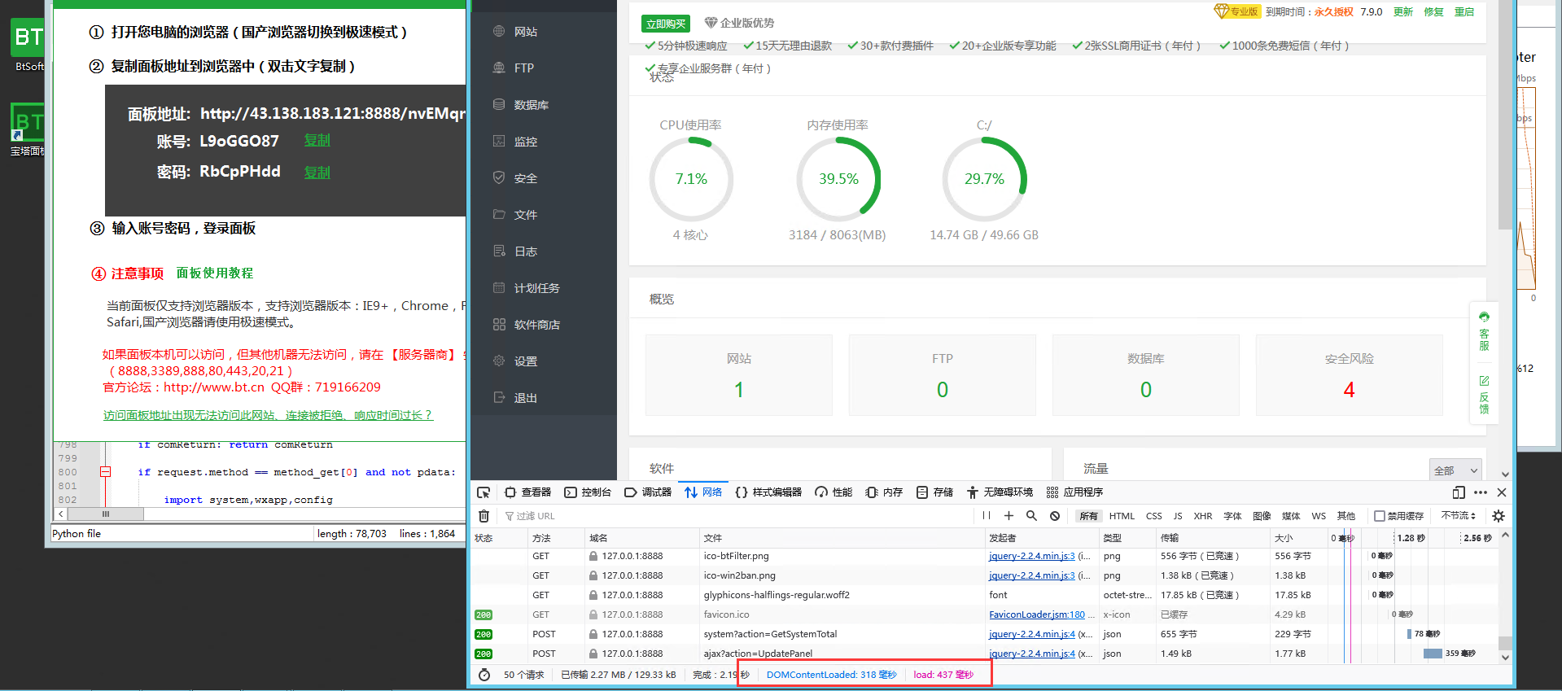Switch to the 控制台 console tab
Screen dimensions: 1562x691
(x=588, y=492)
